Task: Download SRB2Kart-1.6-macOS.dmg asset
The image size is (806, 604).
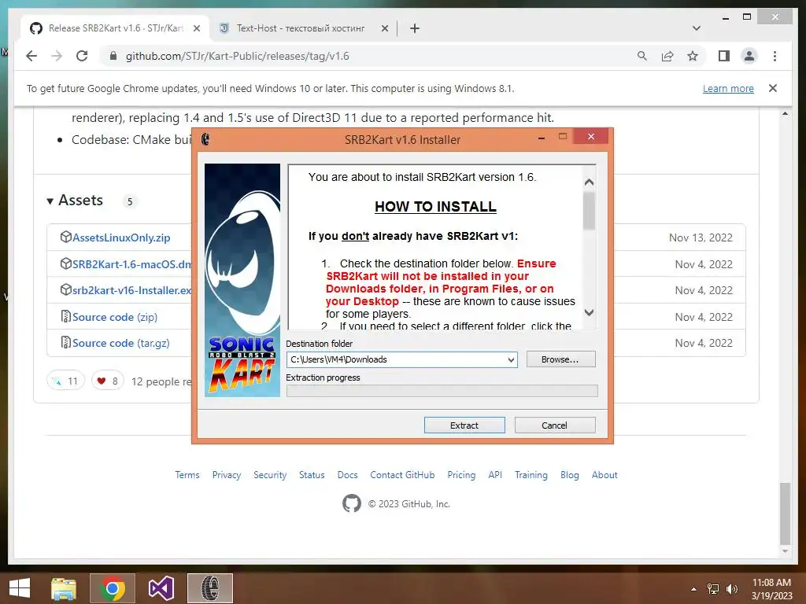Action: click(132, 264)
